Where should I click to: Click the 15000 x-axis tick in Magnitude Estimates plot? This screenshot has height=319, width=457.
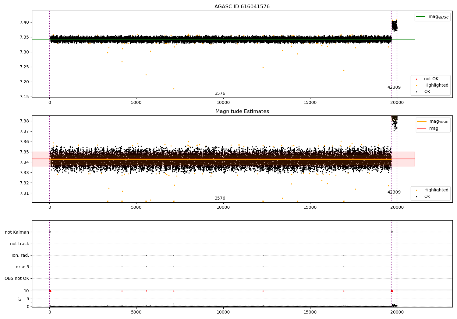310,208
